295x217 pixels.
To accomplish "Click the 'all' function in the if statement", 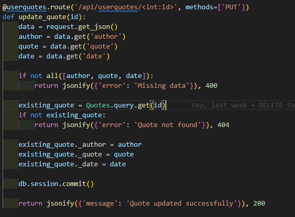I will [x=52, y=76].
